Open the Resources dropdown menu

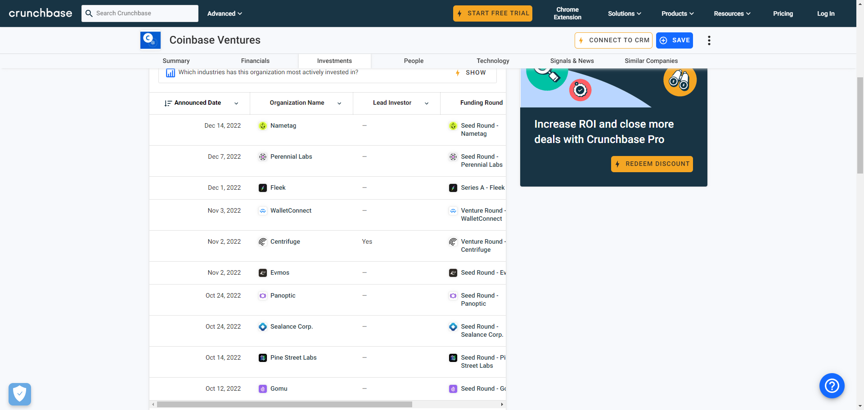point(732,13)
